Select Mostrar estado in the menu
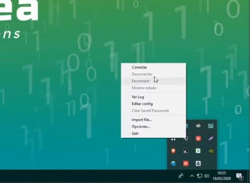The height and width of the screenshot is (183, 250). pos(154,88)
